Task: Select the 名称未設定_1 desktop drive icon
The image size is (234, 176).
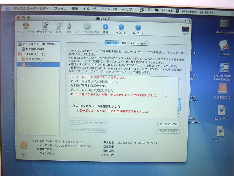Action: click(223, 89)
